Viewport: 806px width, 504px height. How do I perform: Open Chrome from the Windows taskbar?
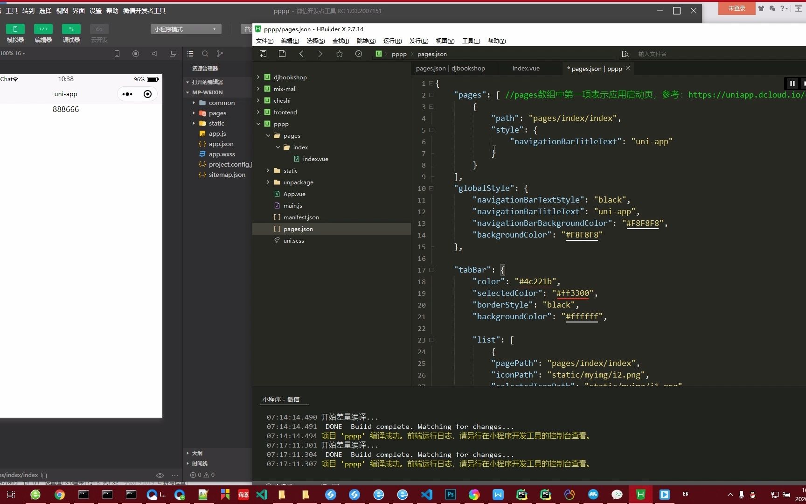click(60, 495)
